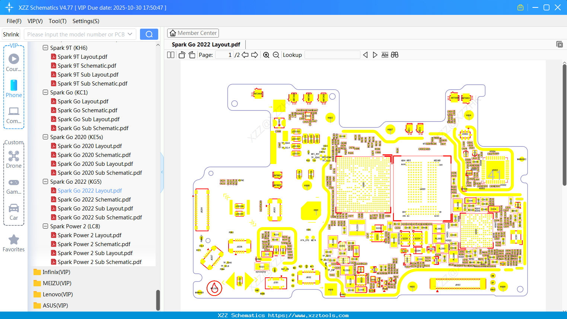Click the Shrink button

(x=11, y=34)
